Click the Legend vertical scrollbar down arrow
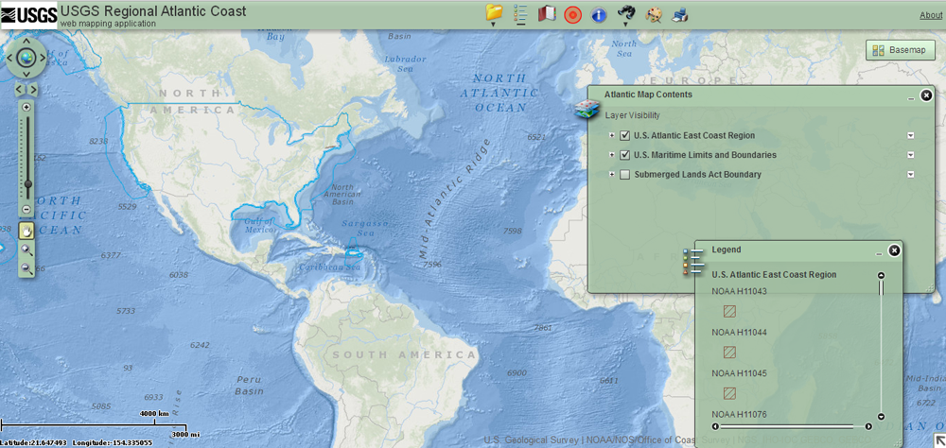 (881, 417)
